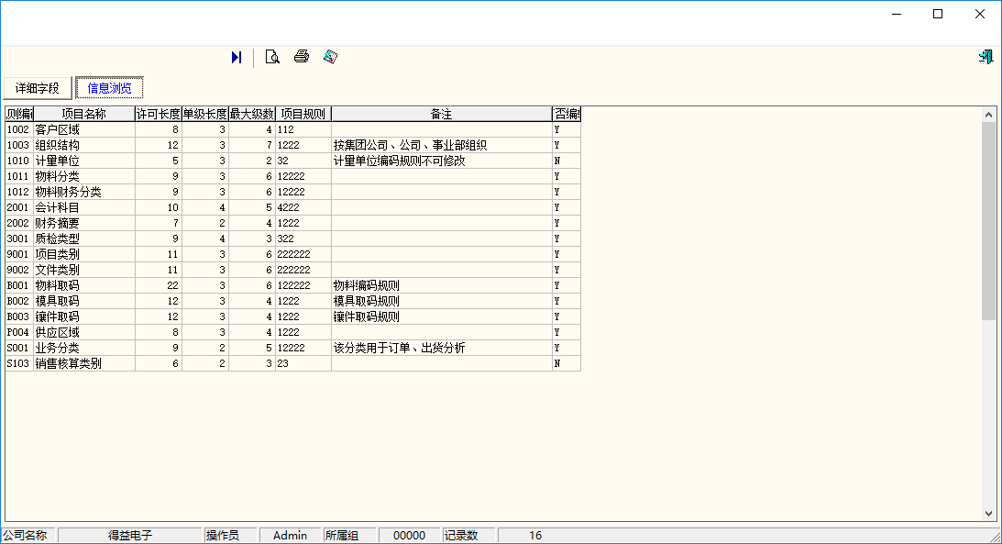Click the printer icon in the toolbar
1002x544 pixels.
[x=302, y=57]
